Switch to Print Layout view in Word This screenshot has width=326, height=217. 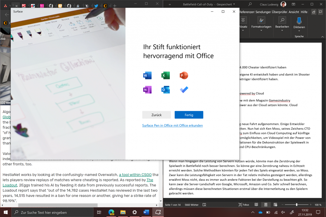266,205
